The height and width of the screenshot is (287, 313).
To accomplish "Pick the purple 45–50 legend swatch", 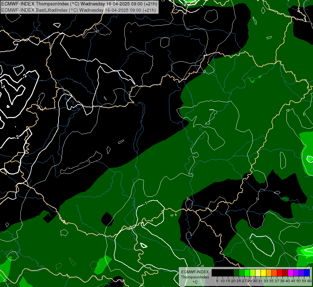I will (296, 273).
